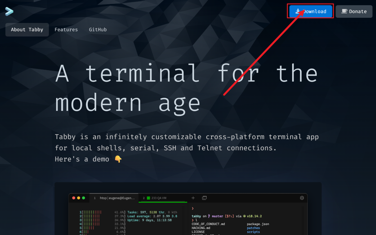Click the Donate button
376x235 pixels.
354,12
